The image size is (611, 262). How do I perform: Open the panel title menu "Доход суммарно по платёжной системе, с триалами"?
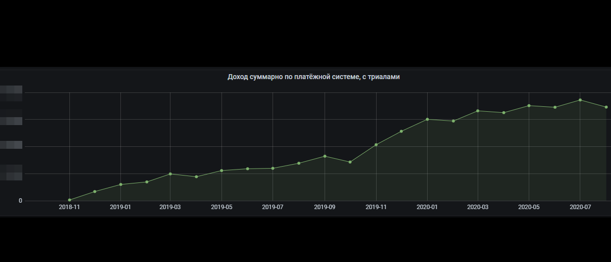(313, 77)
